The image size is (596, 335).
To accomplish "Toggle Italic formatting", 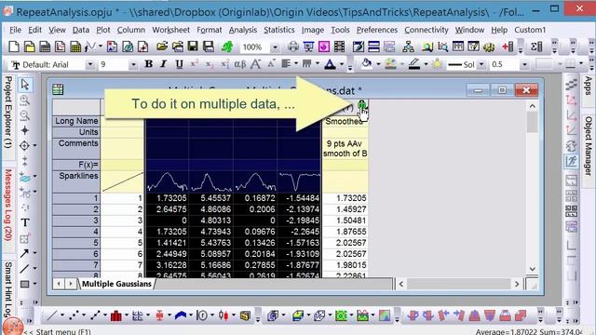I will (x=164, y=64).
